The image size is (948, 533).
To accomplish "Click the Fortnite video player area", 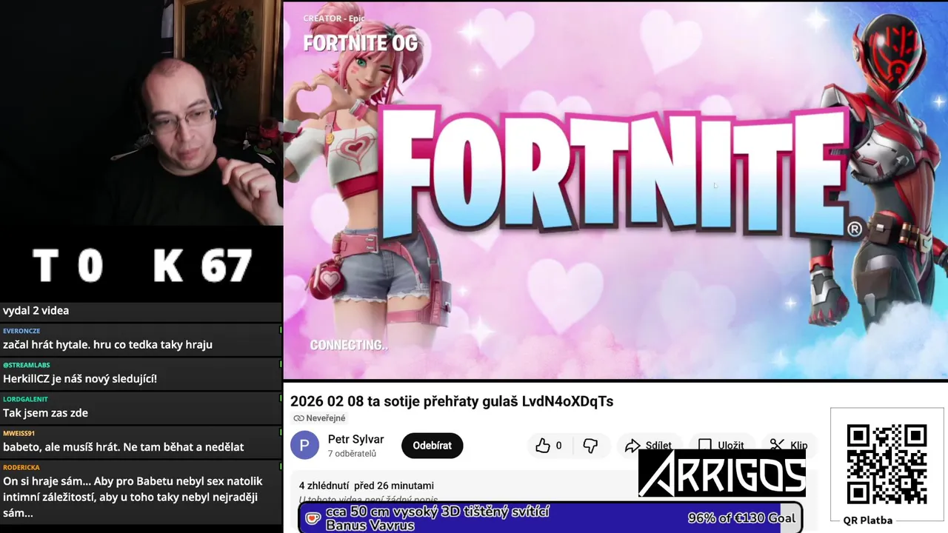I will (615, 190).
